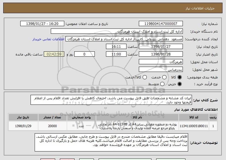Click the buyer organization name field

click(117, 31)
